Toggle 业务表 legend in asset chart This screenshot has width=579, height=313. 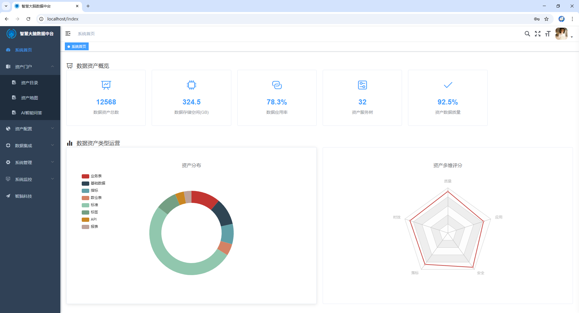tap(92, 176)
